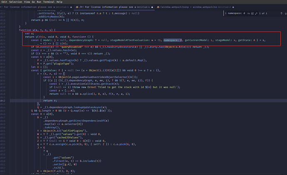This screenshot has width=287, height=175.
Task: Click 'function w(e, t, n, s)' declaration
Action: (x=37, y=30)
